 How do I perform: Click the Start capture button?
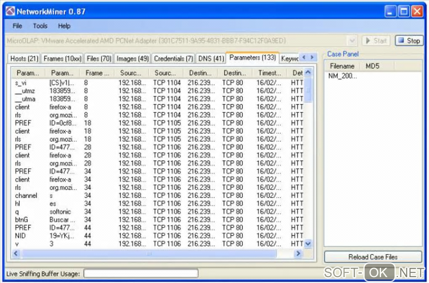(x=376, y=41)
